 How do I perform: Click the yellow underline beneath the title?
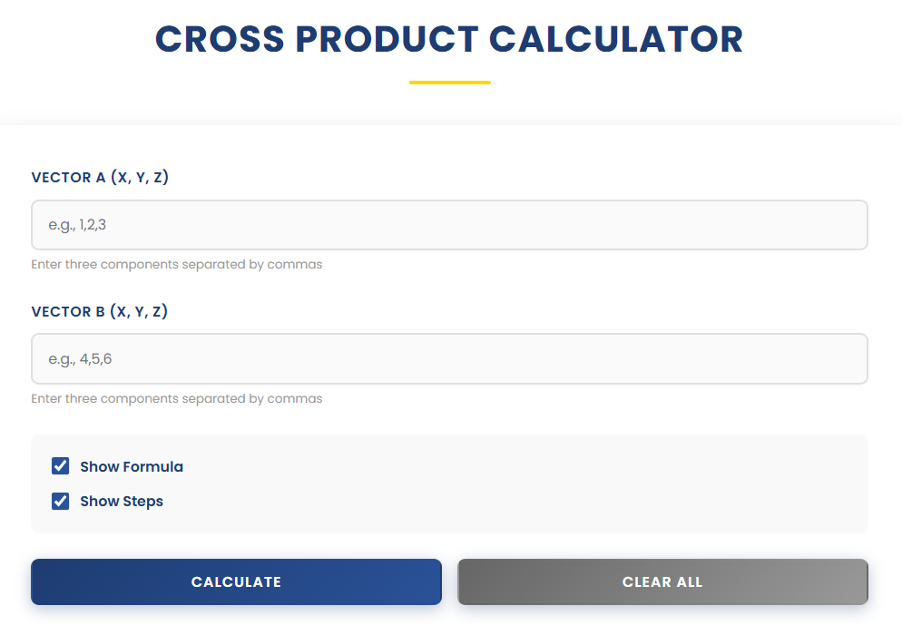click(449, 82)
